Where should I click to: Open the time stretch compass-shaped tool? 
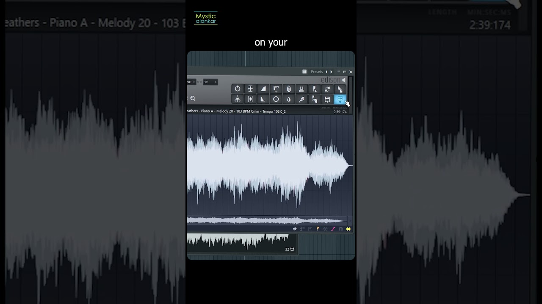[x=238, y=99]
